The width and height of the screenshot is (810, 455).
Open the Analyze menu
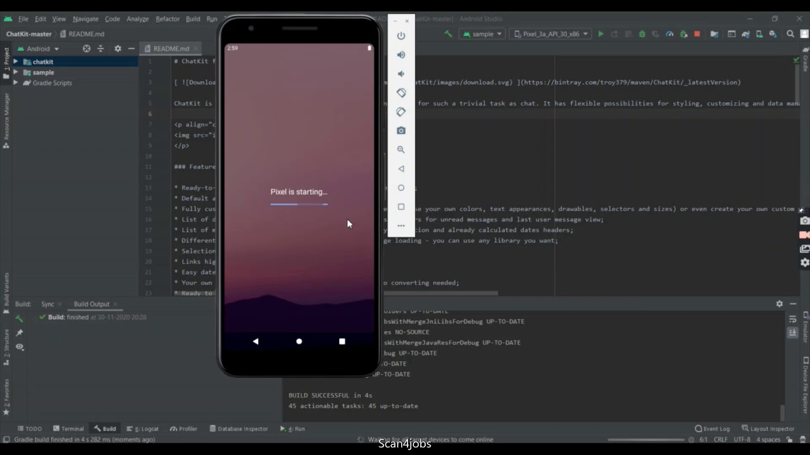pos(137,19)
